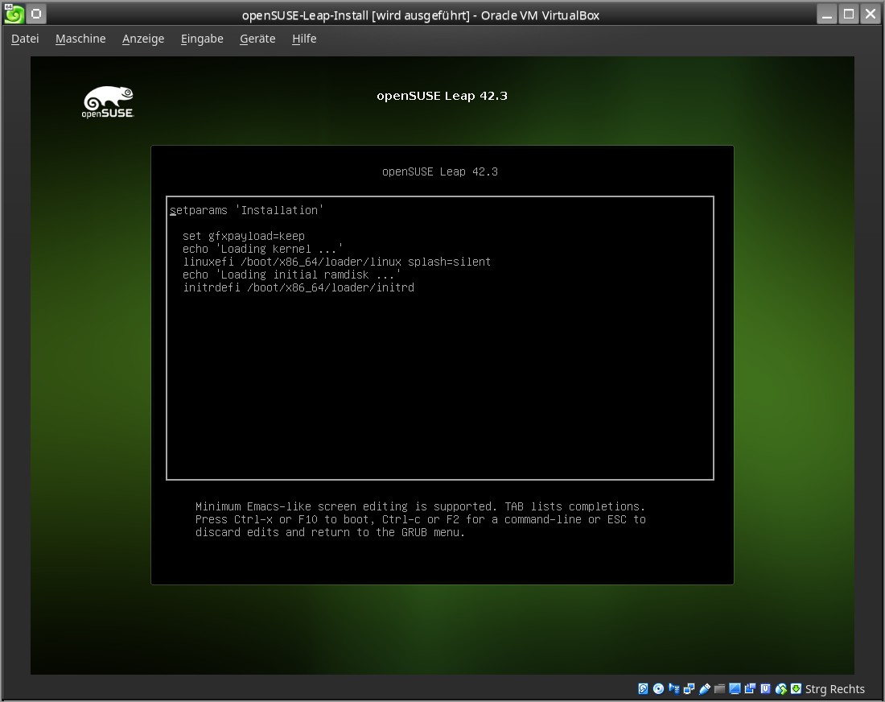The height and width of the screenshot is (702, 885).
Task: Click the "Minimum Emacs-like screen editing" help text
Action: click(421, 519)
